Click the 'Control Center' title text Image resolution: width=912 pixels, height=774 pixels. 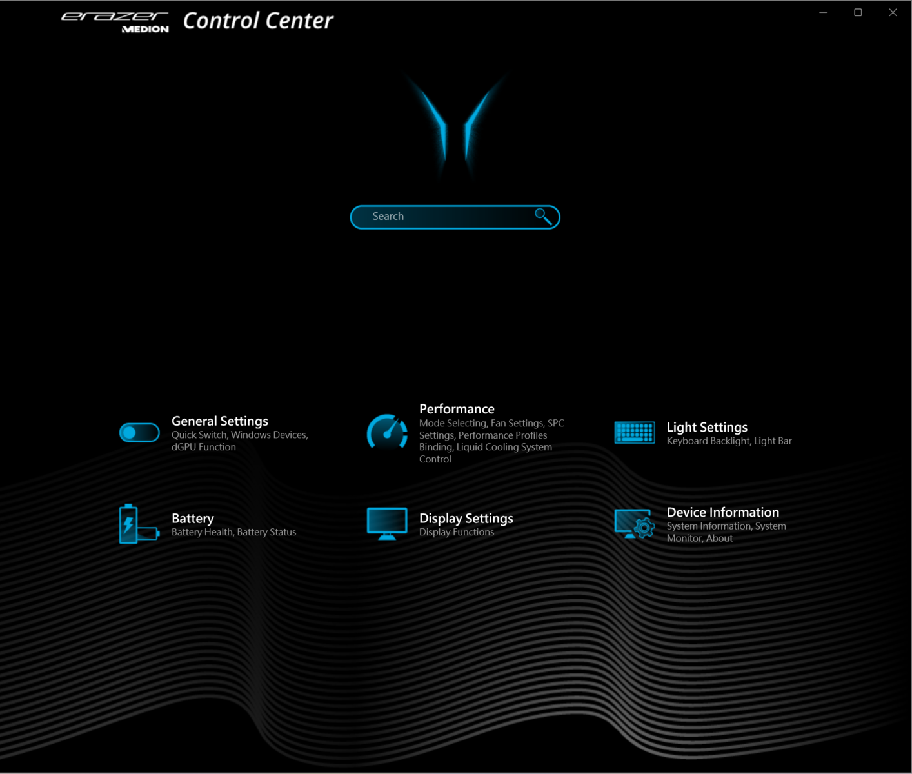[258, 21]
